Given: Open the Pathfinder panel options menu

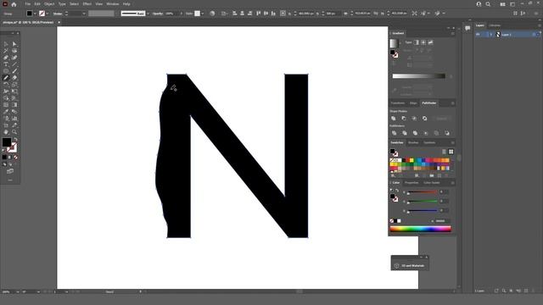Looking at the screenshot, I should (452, 103).
